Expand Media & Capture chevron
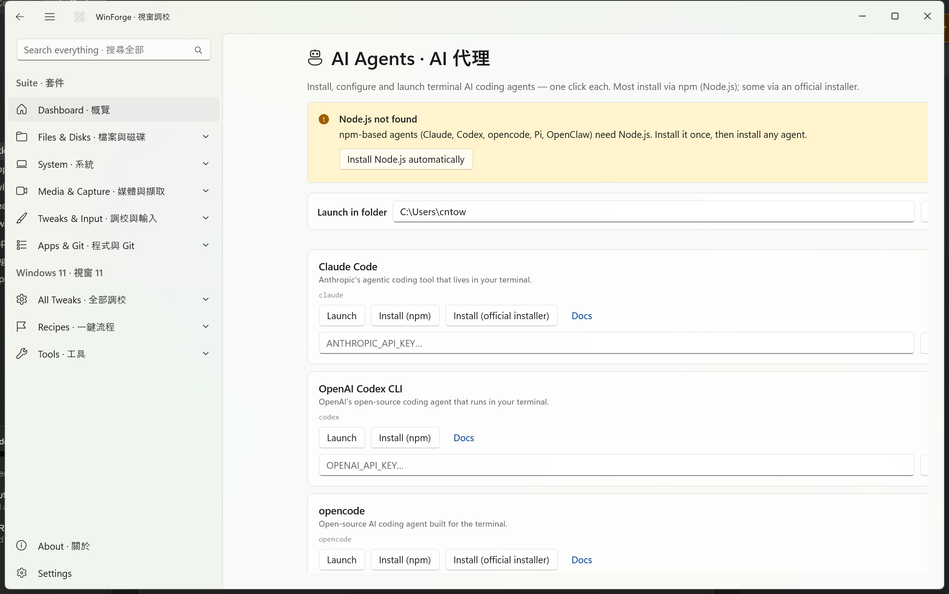 tap(206, 191)
